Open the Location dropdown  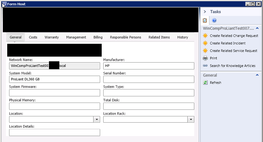(97, 119)
